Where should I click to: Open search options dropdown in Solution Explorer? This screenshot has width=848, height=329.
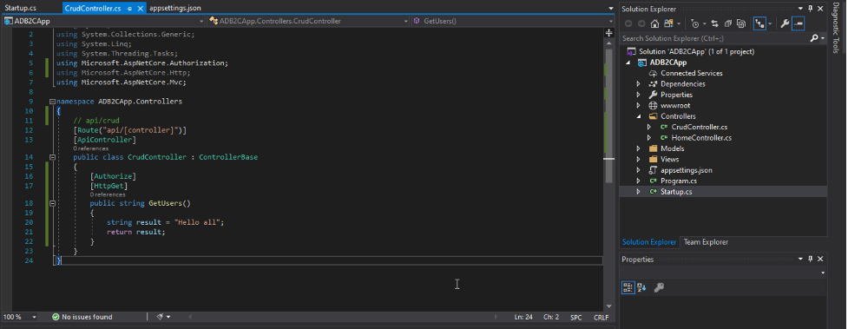pyautogui.click(x=823, y=39)
